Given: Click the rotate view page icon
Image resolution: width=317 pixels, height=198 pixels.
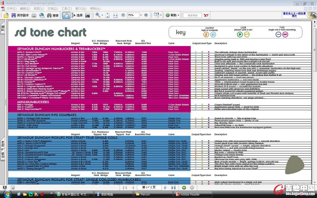Looking at the screenshot, I should (x=156, y=15).
